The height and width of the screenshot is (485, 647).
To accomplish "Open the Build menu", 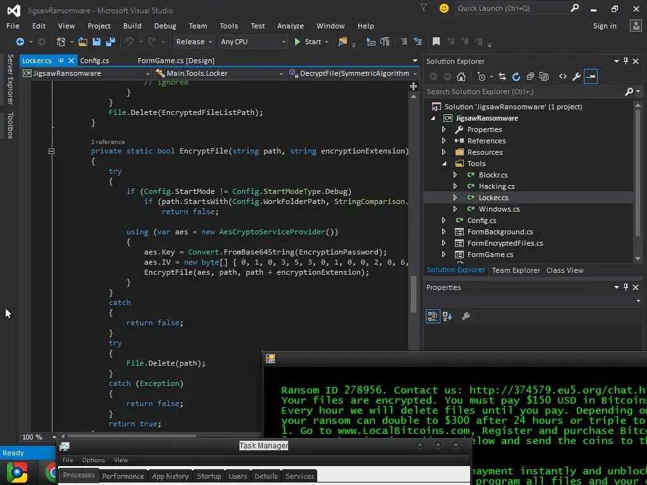I will (x=132, y=26).
